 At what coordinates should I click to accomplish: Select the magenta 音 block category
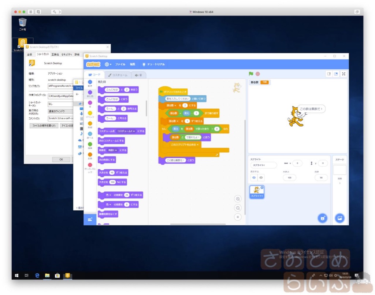click(90, 103)
